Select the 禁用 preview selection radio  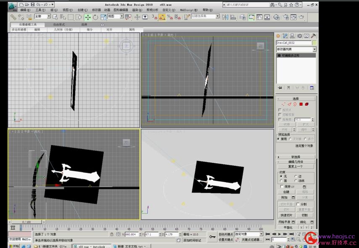[278, 139]
